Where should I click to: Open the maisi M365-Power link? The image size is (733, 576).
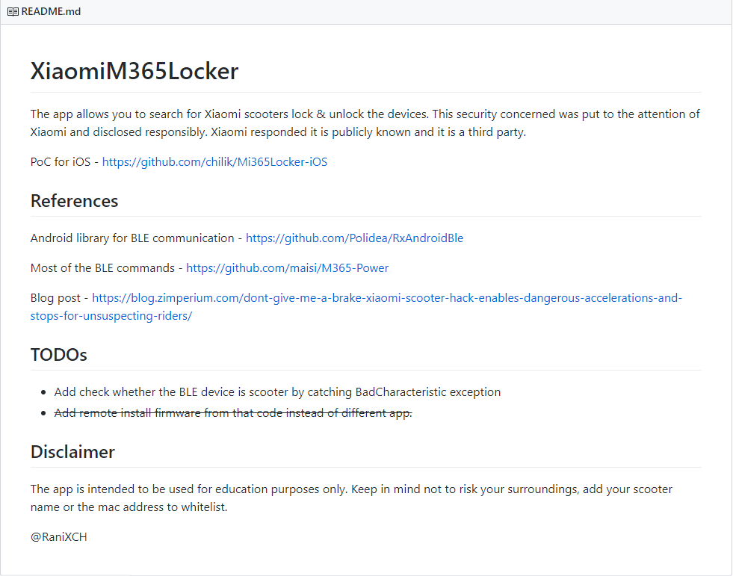pyautogui.click(x=287, y=268)
